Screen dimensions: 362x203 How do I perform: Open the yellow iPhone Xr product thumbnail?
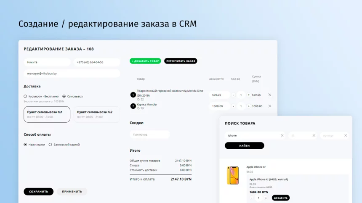(233, 175)
